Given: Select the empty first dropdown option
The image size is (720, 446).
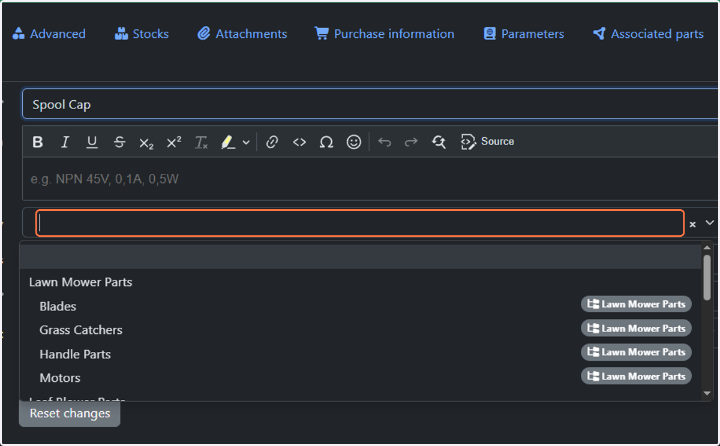Looking at the screenshot, I should 360,257.
